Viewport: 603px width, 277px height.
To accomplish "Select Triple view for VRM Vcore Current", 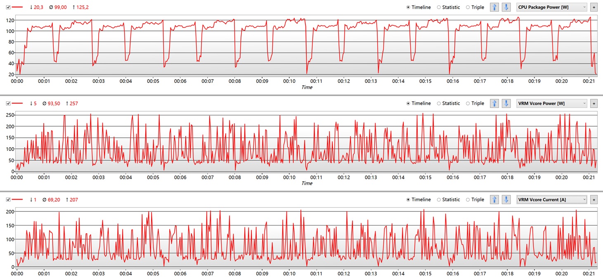I will click(x=475, y=200).
